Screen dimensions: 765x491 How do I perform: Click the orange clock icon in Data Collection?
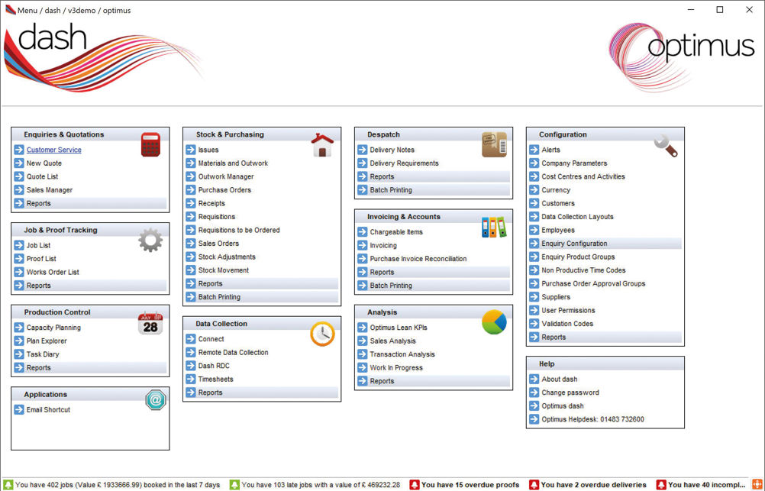click(x=322, y=334)
